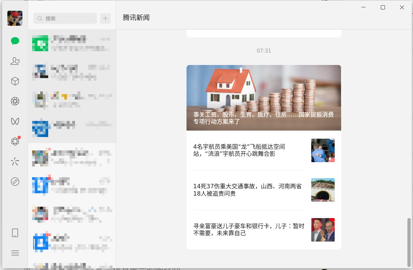The width and height of the screenshot is (413, 270).
Task: Click the 07:31 timestamp
Action: (264, 51)
